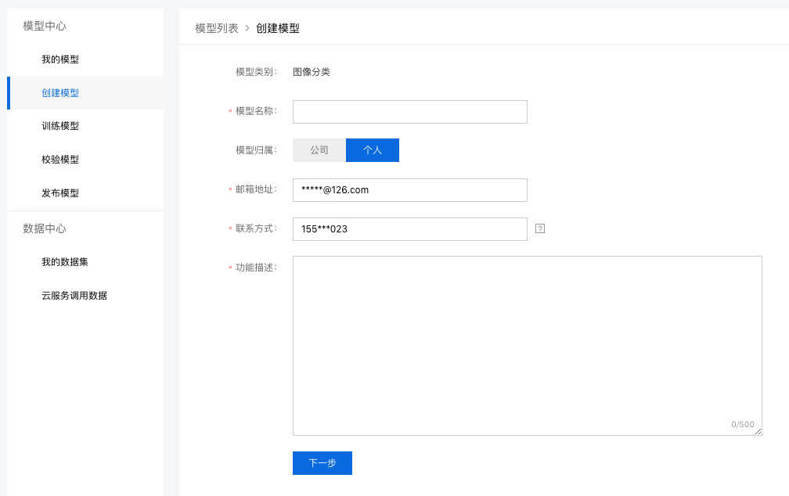Click the 0/500 character counter

pyautogui.click(x=741, y=425)
